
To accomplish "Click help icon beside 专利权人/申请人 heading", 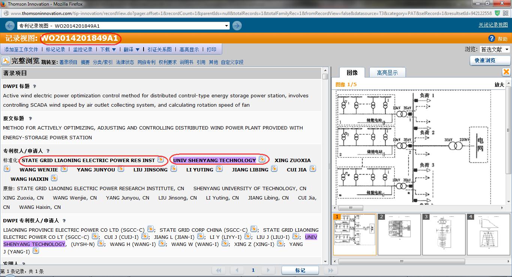I will click(48, 151).
